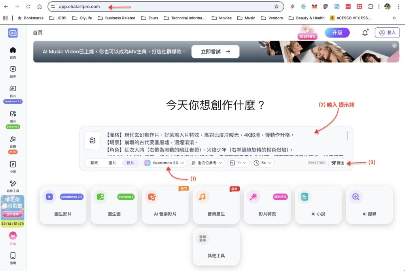Viewport: 405px width, 271px height.
Task: Open the 圖生影片 tool card
Action: (63, 205)
